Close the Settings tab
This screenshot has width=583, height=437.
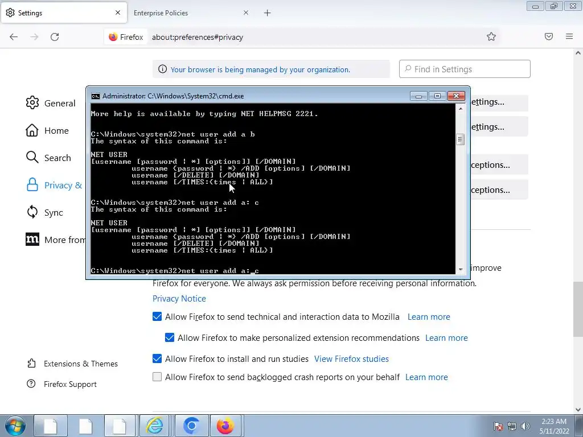118,13
